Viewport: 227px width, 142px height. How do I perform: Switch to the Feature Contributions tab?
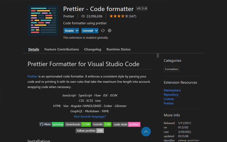pyautogui.click(x=62, y=49)
